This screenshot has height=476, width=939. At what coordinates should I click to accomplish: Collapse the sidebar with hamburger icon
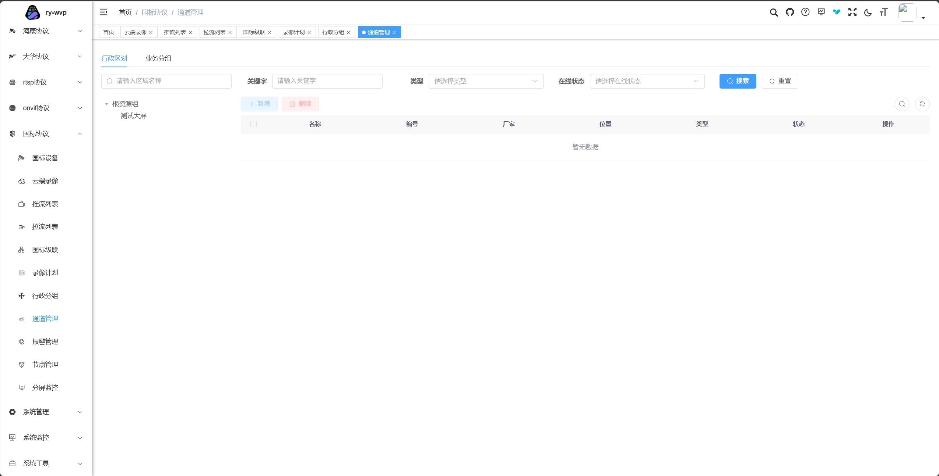click(x=104, y=12)
